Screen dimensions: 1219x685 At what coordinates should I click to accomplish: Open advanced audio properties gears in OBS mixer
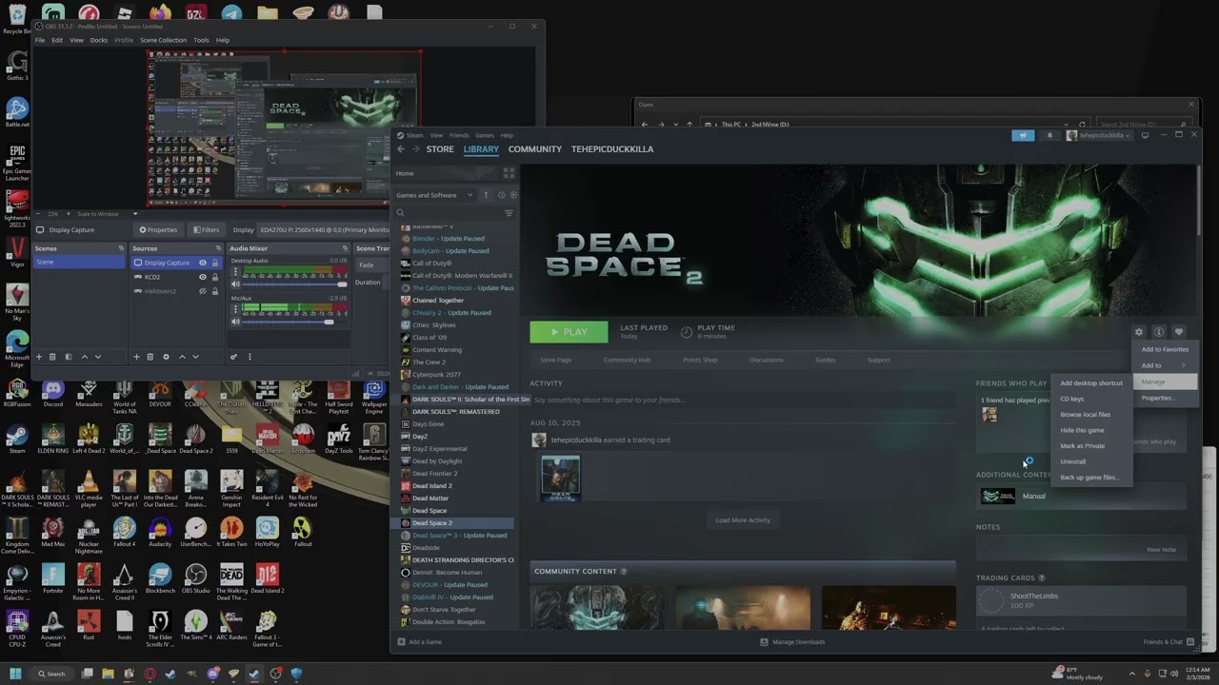[233, 357]
